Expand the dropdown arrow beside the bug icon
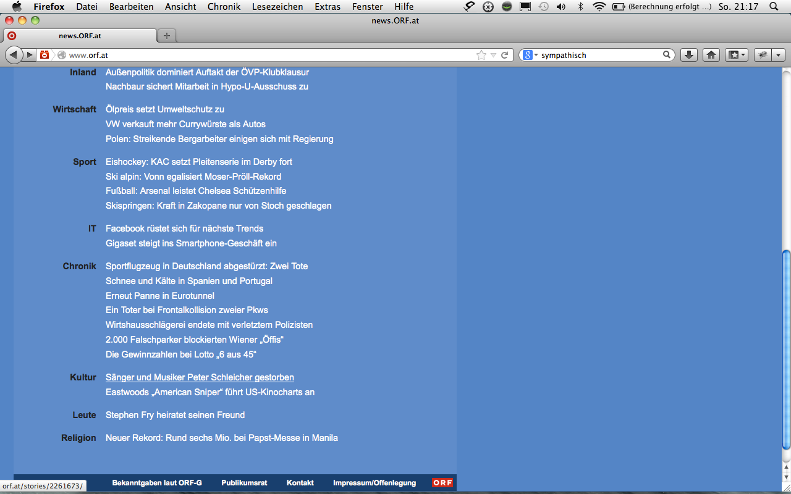This screenshot has width=791, height=494. click(x=778, y=55)
